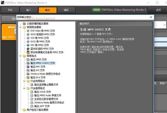
Task: Click the 输出 MKV 文件 icon
Action: coord(28,67)
